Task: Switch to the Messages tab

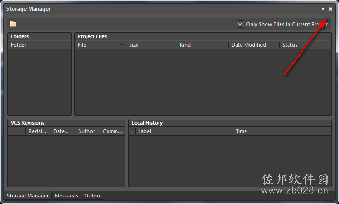Action: [x=66, y=196]
